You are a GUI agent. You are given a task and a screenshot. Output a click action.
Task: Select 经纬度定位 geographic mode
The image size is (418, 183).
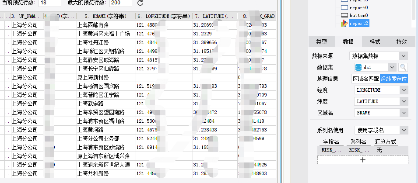pos(394,79)
